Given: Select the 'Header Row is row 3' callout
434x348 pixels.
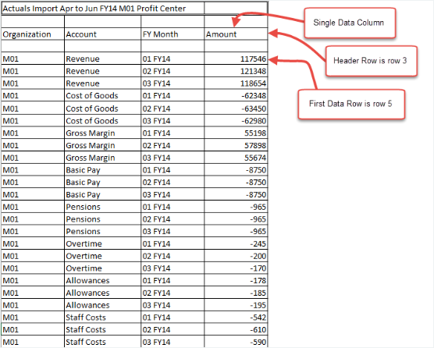Looking at the screenshot, I should (371, 61).
